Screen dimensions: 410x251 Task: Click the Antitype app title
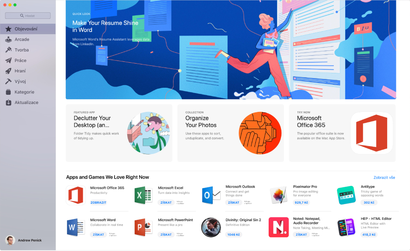368,186
